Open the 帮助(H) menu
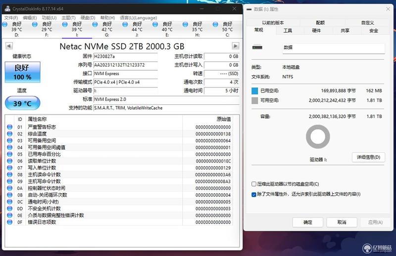 [x=107, y=18]
